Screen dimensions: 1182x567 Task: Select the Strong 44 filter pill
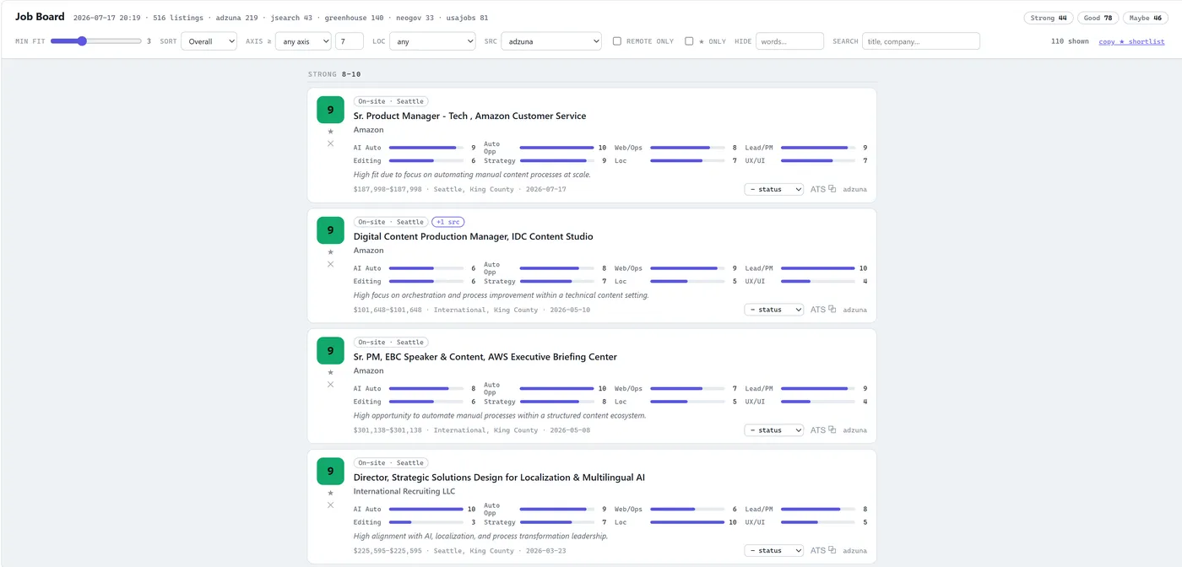1048,18
